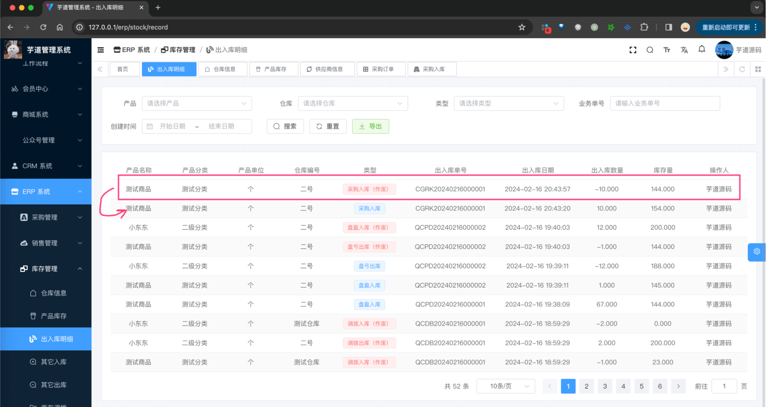
Task: Bookmark page with the star icon
Action: [522, 27]
